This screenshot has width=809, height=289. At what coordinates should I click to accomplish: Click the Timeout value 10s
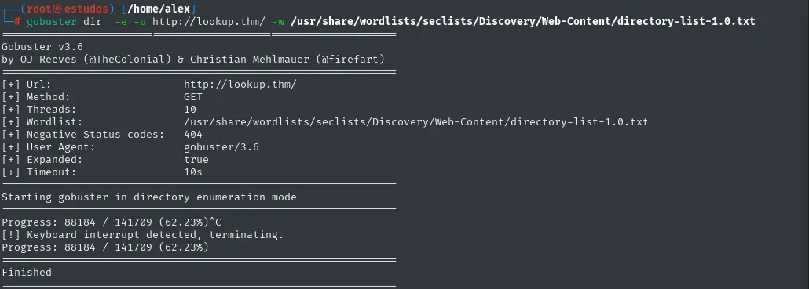pyautogui.click(x=193, y=172)
